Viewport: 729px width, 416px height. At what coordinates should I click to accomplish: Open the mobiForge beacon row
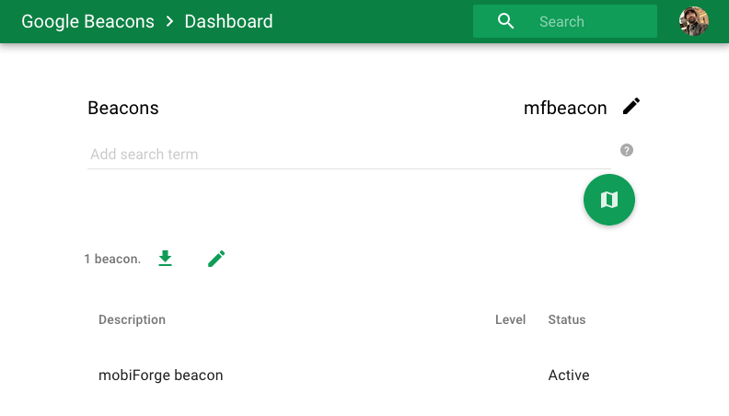160,375
